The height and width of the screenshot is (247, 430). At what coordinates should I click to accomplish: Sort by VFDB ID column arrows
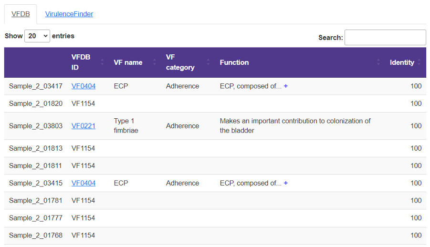coord(102,62)
